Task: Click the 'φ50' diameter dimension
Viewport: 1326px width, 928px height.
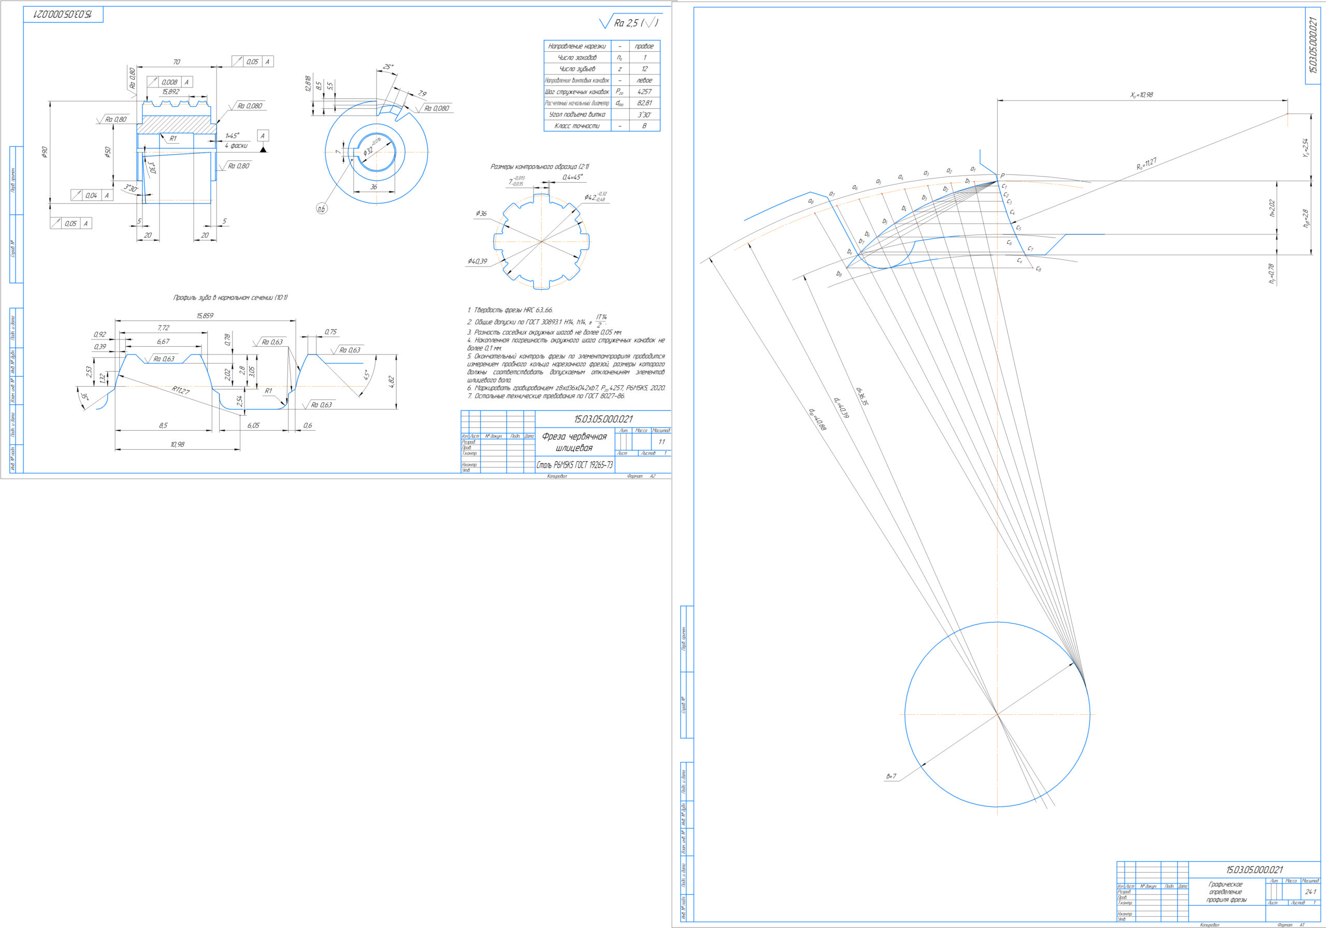Action: click(x=108, y=152)
